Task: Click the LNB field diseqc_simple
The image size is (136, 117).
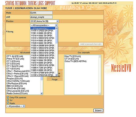Action: [x=41, y=17]
